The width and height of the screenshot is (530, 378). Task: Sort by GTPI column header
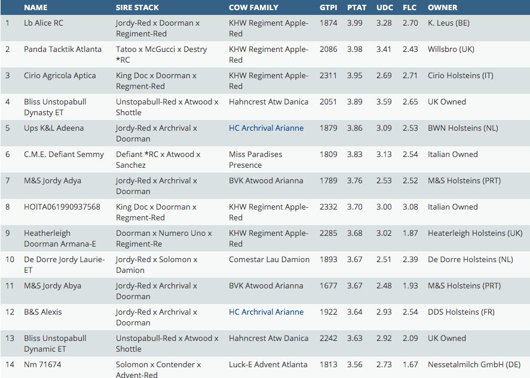(329, 7)
